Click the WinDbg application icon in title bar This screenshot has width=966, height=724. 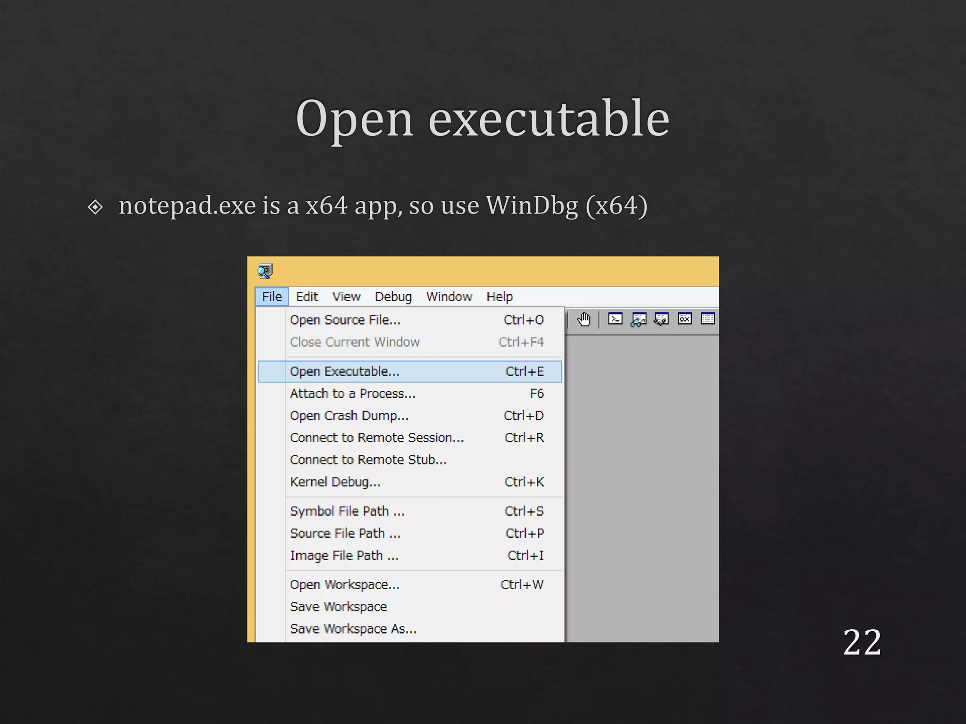tap(265, 271)
